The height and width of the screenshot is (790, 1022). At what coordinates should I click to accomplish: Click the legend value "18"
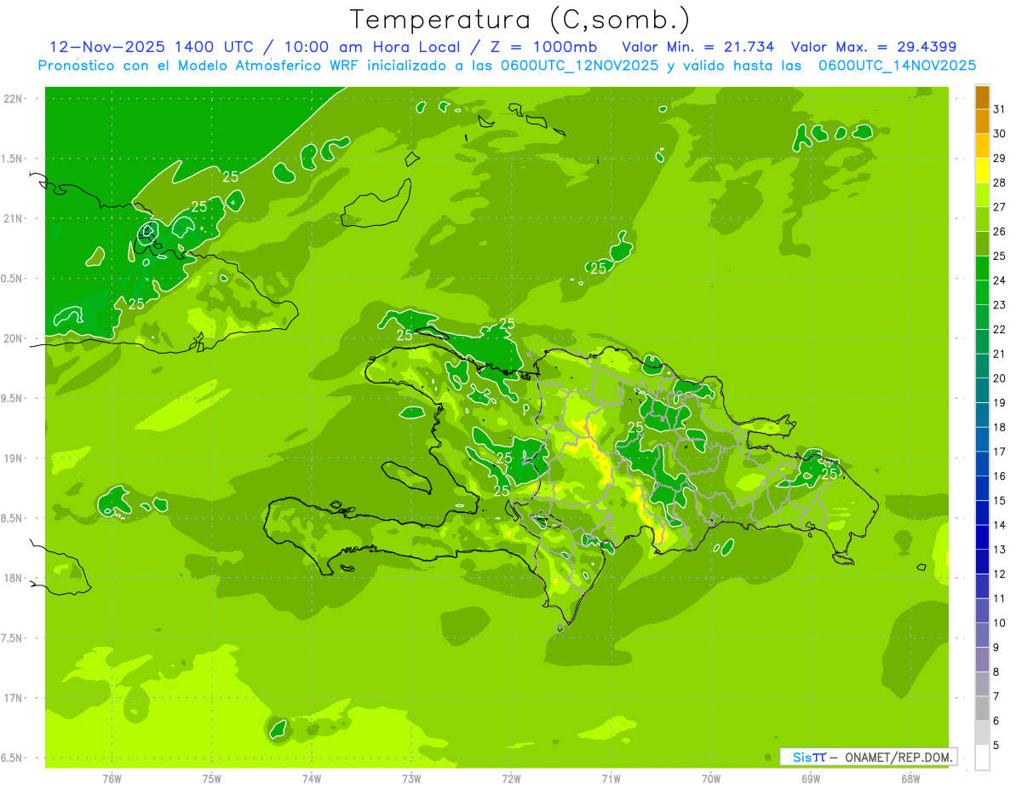click(x=999, y=427)
